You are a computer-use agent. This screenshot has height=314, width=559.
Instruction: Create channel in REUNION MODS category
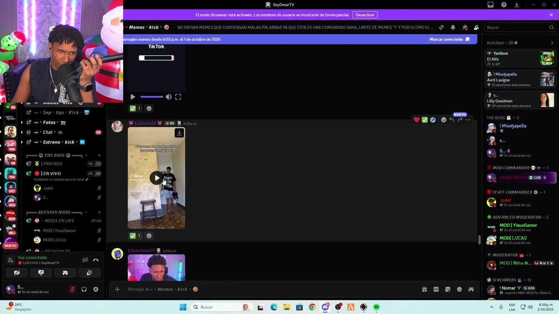point(99,212)
